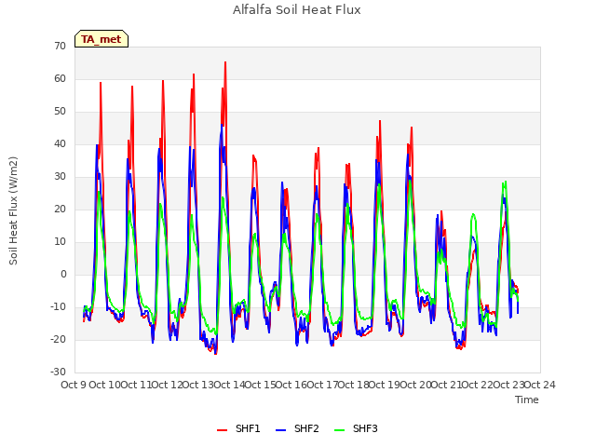Click the chart title Alfalfa Soil Heat Flux

click(297, 10)
